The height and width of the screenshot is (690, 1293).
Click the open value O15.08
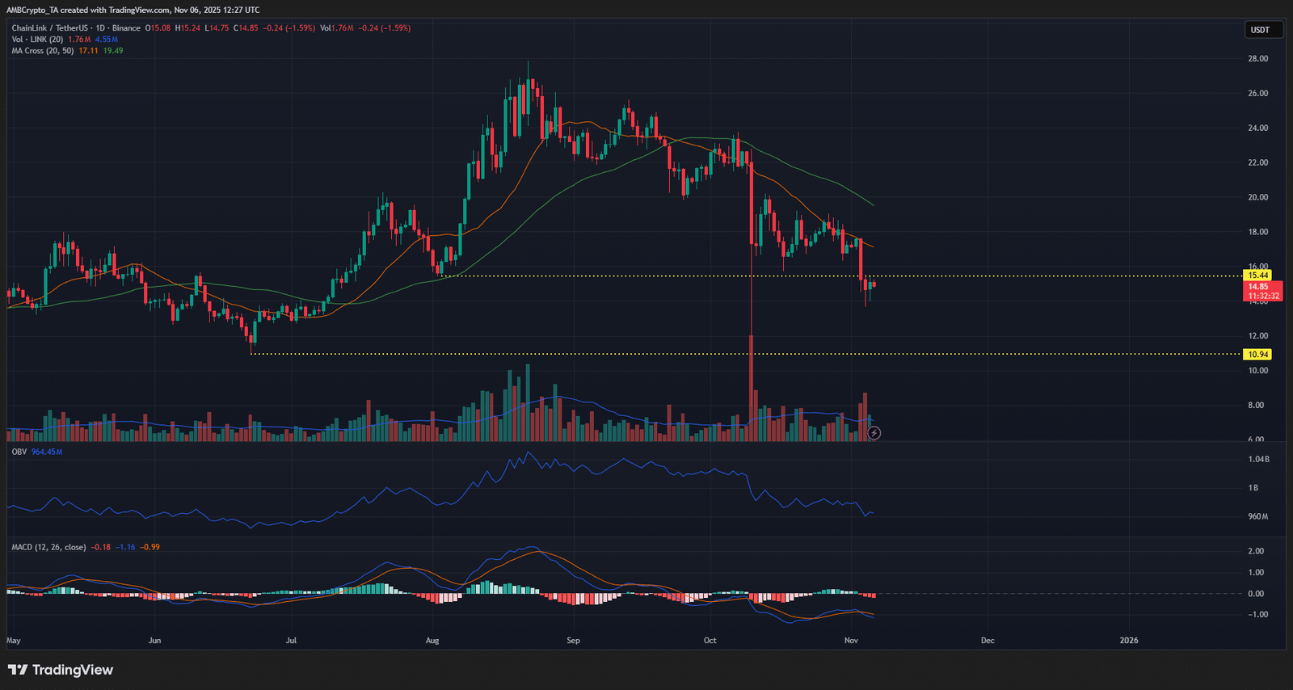[x=158, y=28]
